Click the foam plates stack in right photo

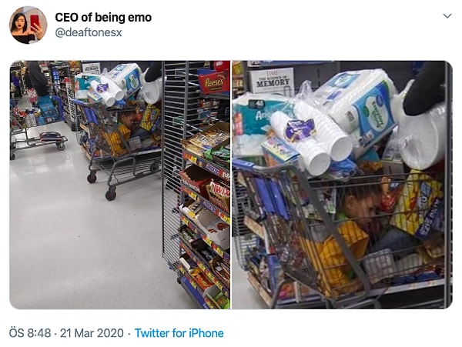click(423, 135)
